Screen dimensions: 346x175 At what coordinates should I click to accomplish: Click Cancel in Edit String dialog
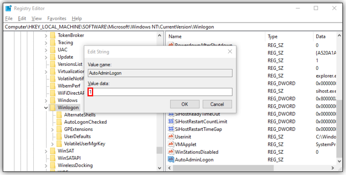point(217,104)
